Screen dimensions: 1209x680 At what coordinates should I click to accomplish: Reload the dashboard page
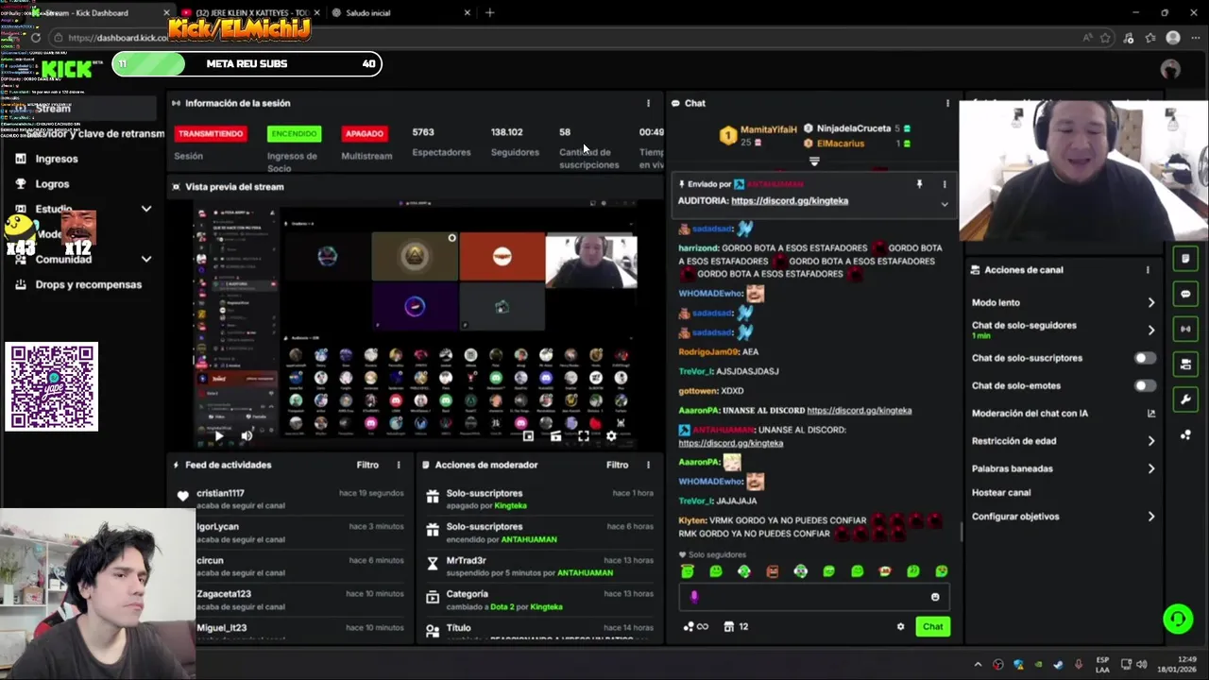click(x=35, y=38)
